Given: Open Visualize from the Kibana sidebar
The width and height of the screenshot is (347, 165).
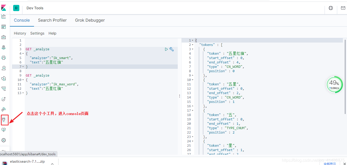Looking at the screenshot, I should click(4, 17).
